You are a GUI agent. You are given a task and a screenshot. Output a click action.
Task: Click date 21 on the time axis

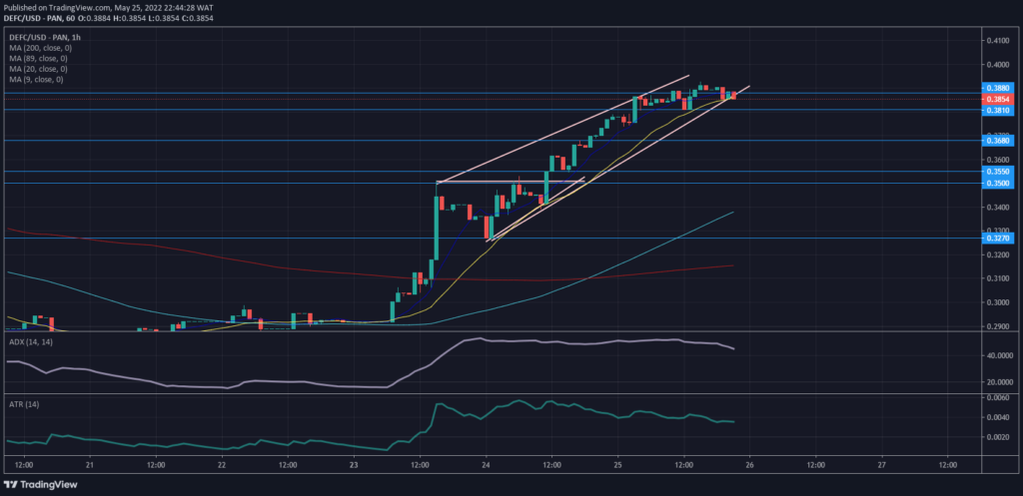point(90,465)
